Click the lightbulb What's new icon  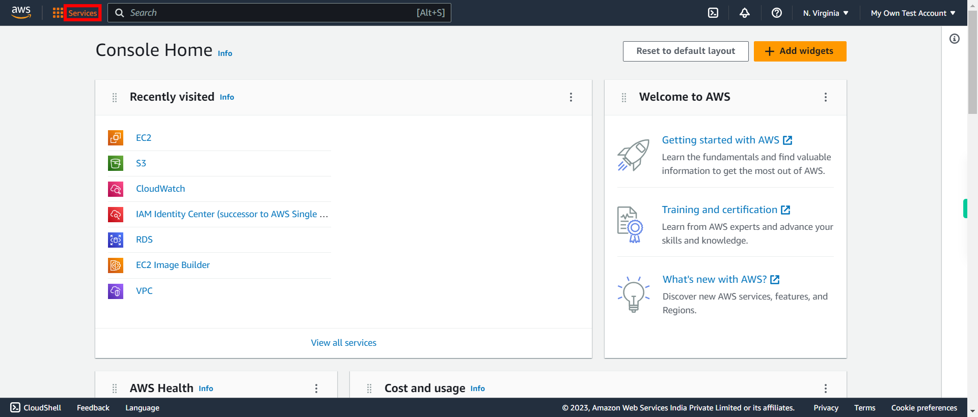[634, 294]
